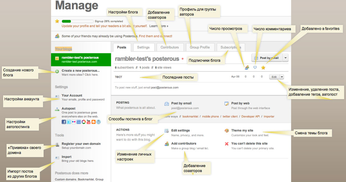346x182 pixels.
Task: Click the WordPress autopost icon
Action: tap(98, 122)
